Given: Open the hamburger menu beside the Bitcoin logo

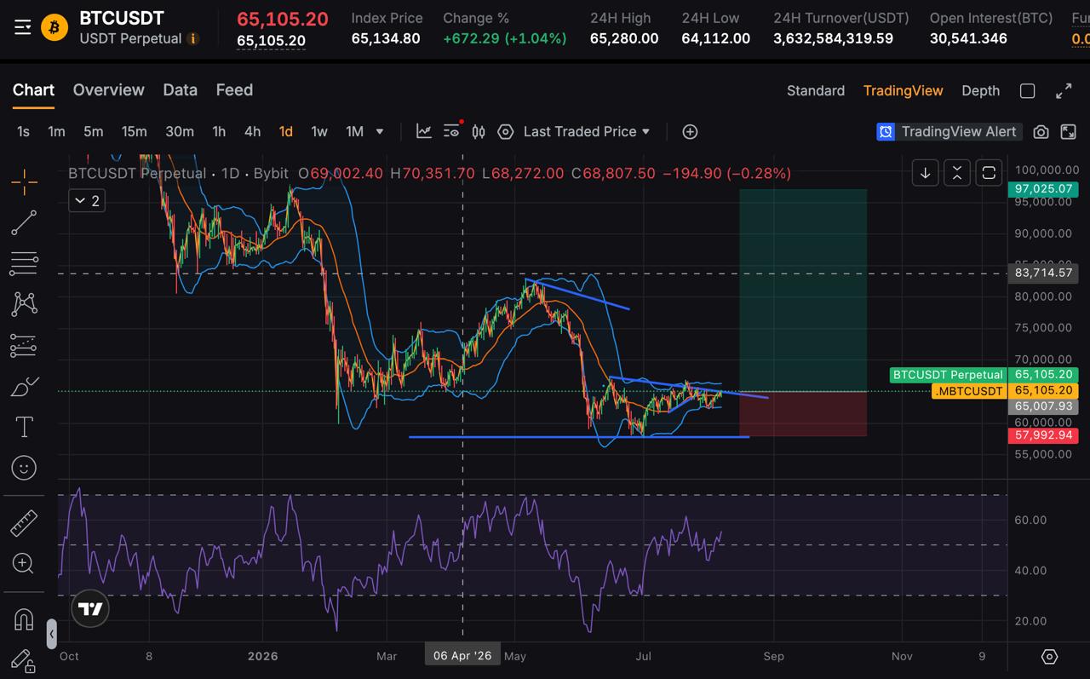Looking at the screenshot, I should (23, 28).
